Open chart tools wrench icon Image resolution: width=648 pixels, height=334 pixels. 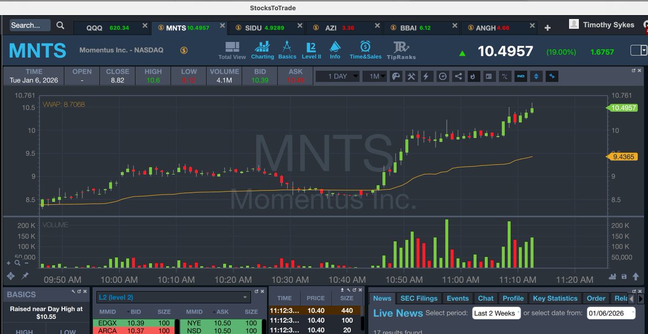click(411, 76)
